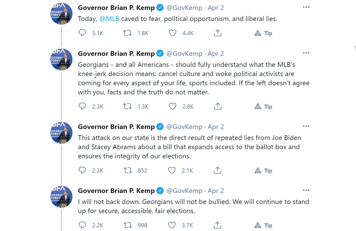Viewport: 356px width, 231px height.
Task: Open more options for the ballot box tweet
Action: (306, 126)
